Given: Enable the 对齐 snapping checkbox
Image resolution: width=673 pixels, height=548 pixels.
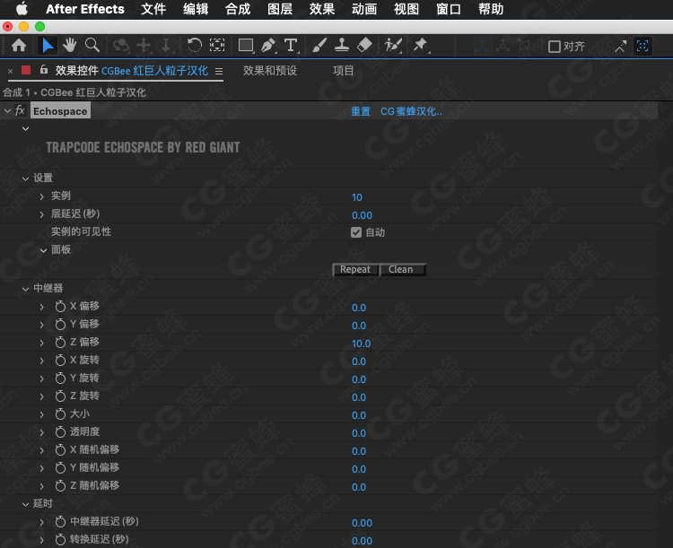Looking at the screenshot, I should point(555,47).
